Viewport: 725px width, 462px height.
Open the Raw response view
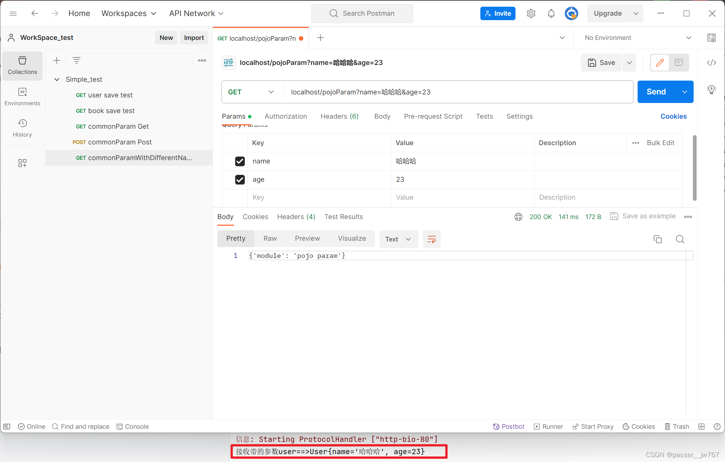click(270, 238)
